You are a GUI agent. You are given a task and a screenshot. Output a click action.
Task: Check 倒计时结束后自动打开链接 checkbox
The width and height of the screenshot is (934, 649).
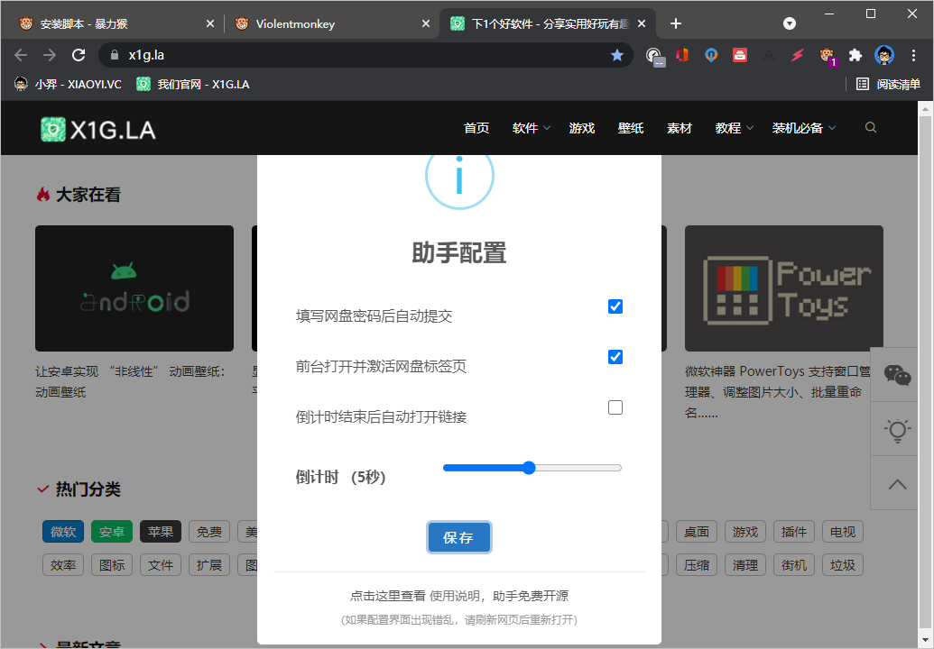pyautogui.click(x=615, y=407)
